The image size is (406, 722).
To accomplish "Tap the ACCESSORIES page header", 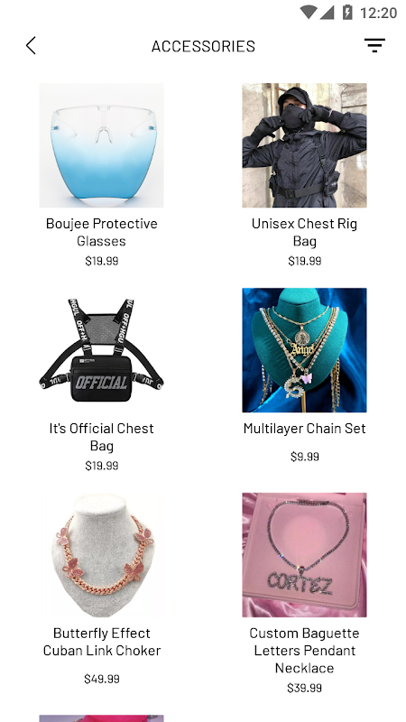I will pyautogui.click(x=203, y=46).
